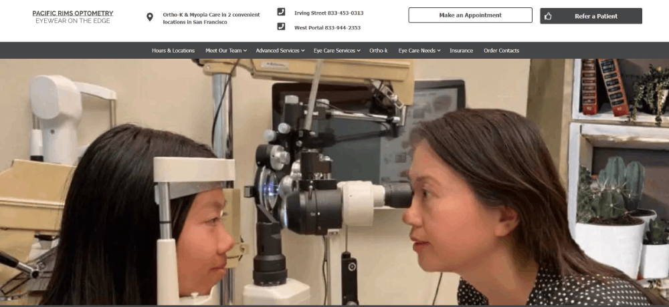Viewport: 669px width, 307px height.
Task: Click the Refer a Patient button
Action: pyautogui.click(x=591, y=16)
